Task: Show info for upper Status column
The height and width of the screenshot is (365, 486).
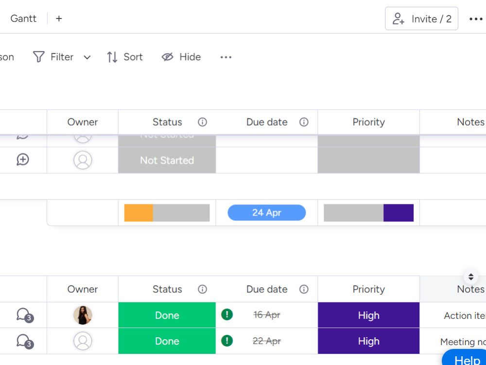Action: [202, 122]
